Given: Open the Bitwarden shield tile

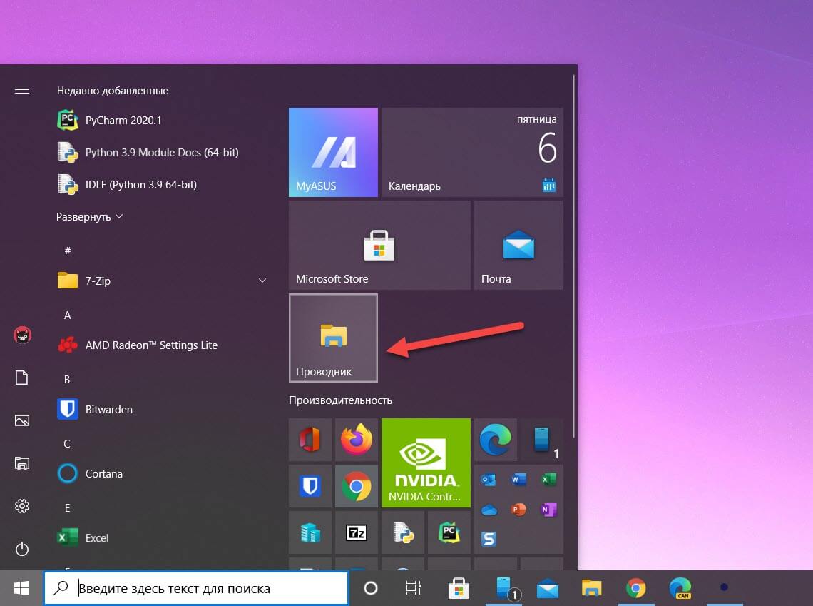Looking at the screenshot, I should click(310, 486).
